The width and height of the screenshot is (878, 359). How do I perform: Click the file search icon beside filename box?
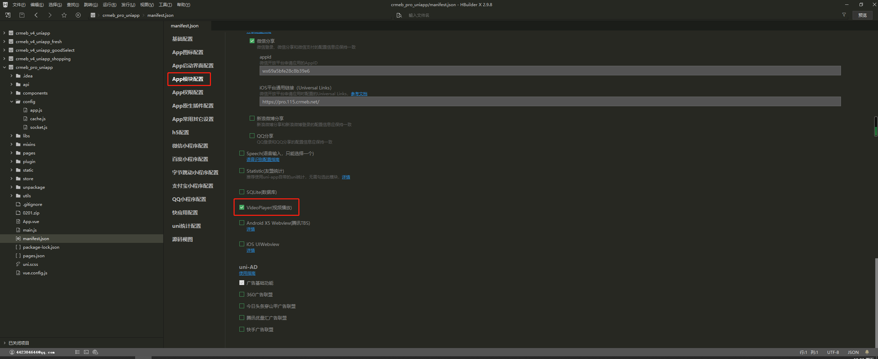coord(399,15)
